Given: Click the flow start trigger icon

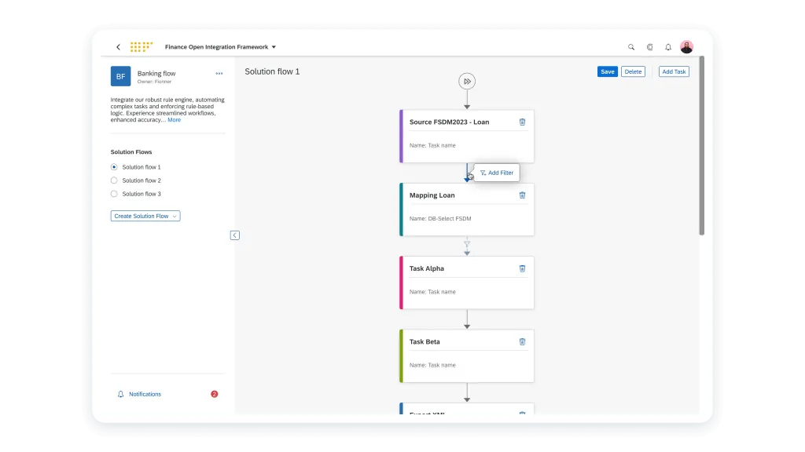Looking at the screenshot, I should tap(467, 81).
